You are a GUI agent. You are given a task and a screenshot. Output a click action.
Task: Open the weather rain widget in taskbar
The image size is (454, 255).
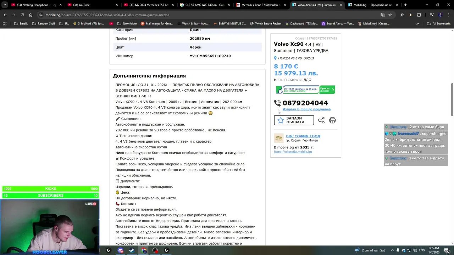pos(370,250)
